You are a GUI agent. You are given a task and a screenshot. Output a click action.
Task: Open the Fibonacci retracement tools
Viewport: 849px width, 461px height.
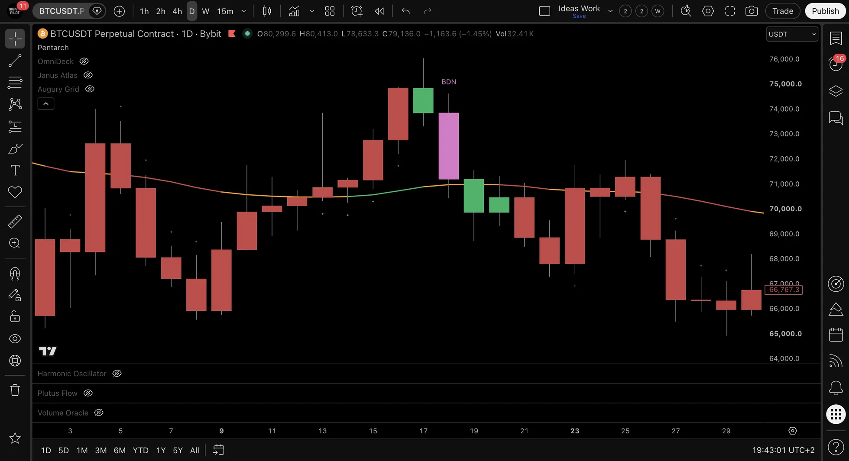click(x=15, y=82)
